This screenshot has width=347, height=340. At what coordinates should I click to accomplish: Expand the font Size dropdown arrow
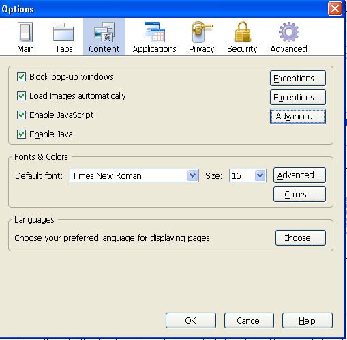(x=260, y=175)
